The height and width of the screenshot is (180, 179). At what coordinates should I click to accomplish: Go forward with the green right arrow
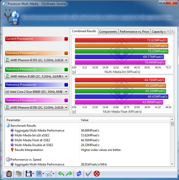[x=69, y=174]
